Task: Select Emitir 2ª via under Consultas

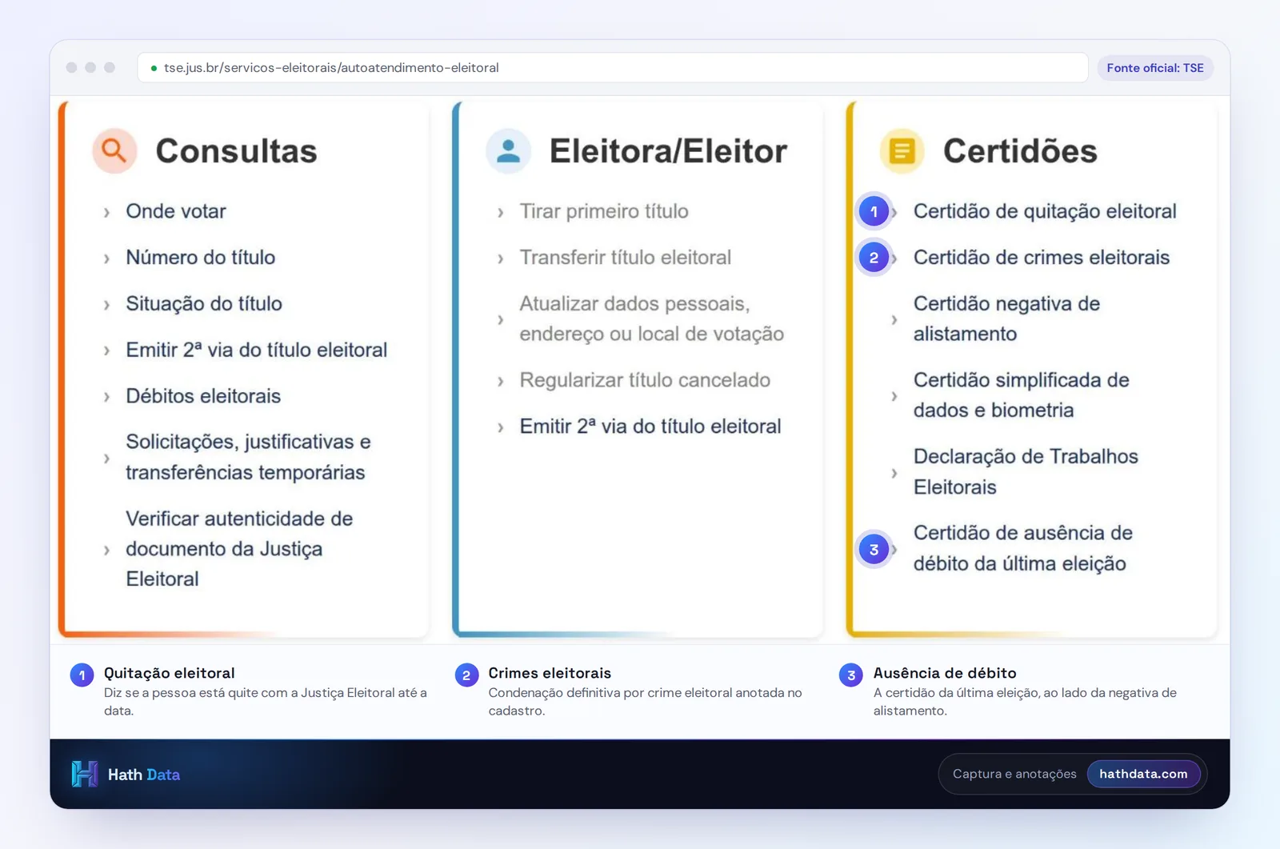Action: [x=257, y=350]
